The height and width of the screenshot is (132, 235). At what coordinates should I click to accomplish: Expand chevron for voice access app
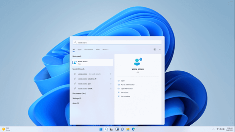[x=111, y=84]
